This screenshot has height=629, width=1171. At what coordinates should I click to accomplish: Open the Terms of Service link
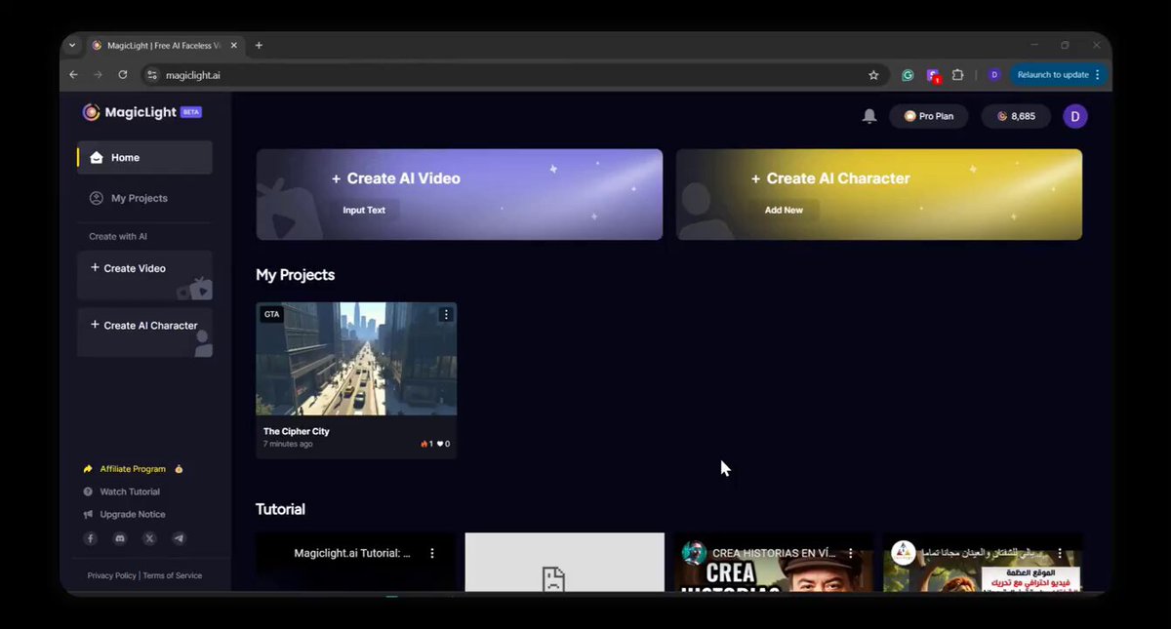173,575
